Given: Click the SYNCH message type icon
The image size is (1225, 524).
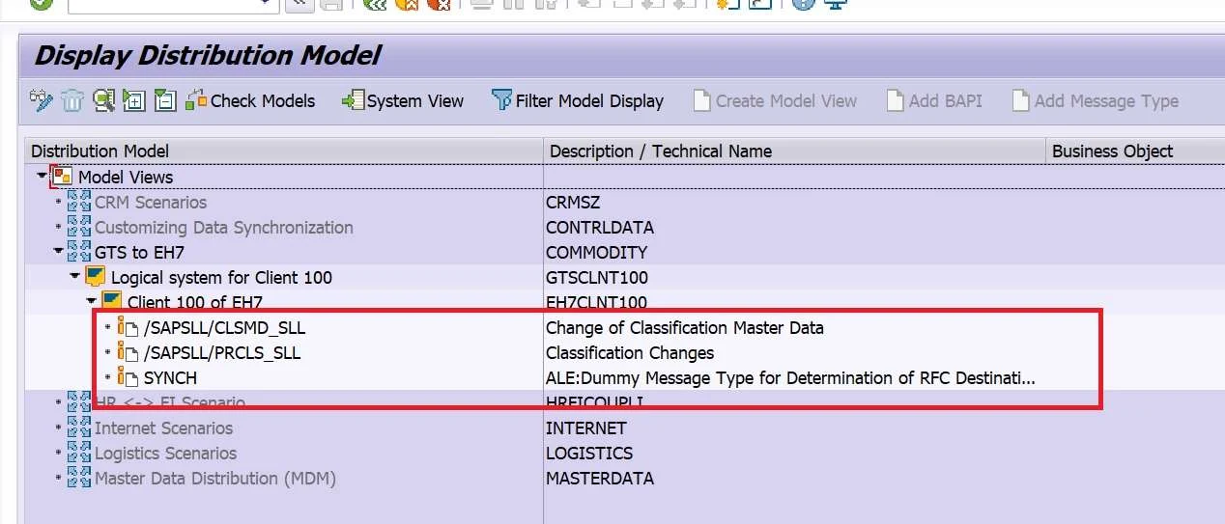Looking at the screenshot, I should 128,377.
